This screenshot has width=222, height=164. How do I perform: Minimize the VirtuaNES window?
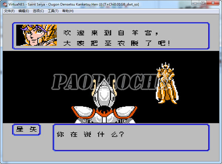tap(195, 3)
